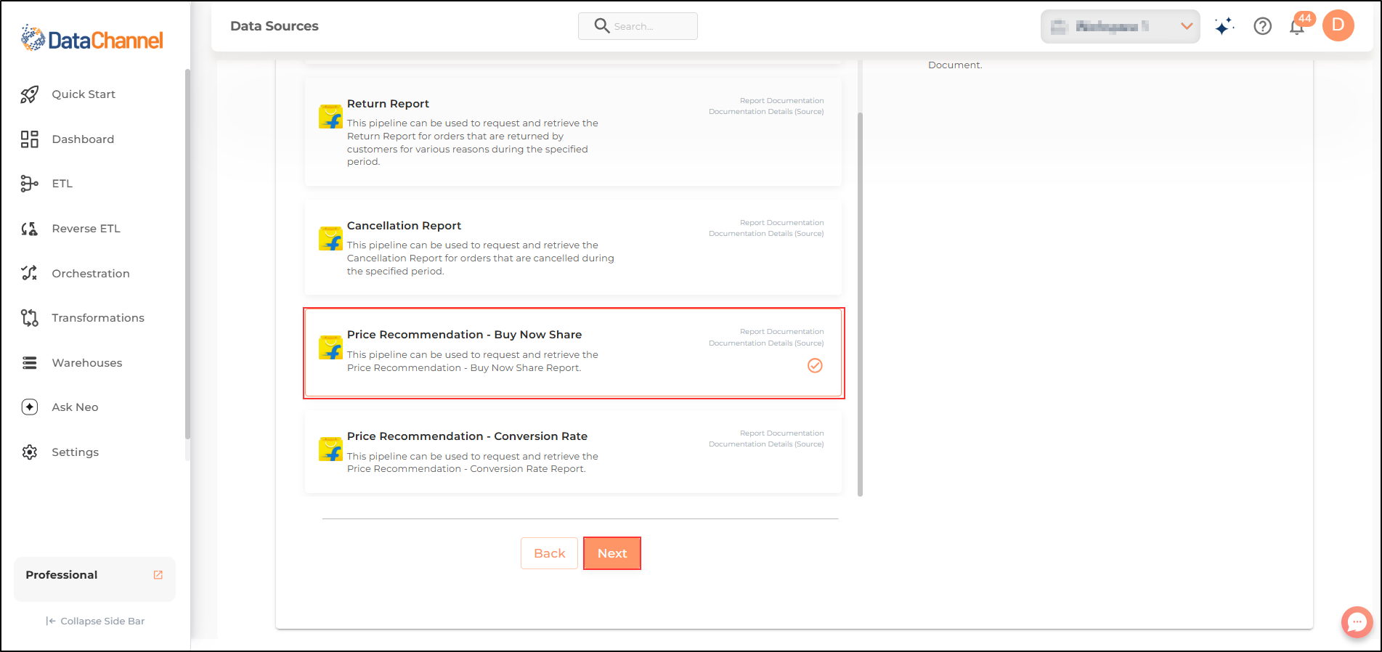This screenshot has height=652, width=1382.
Task: Click Buy Now Share Flipkart icon
Action: click(330, 347)
